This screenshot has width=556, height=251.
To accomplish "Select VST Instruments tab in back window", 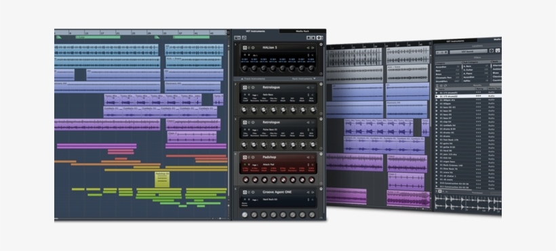I will (455, 41).
